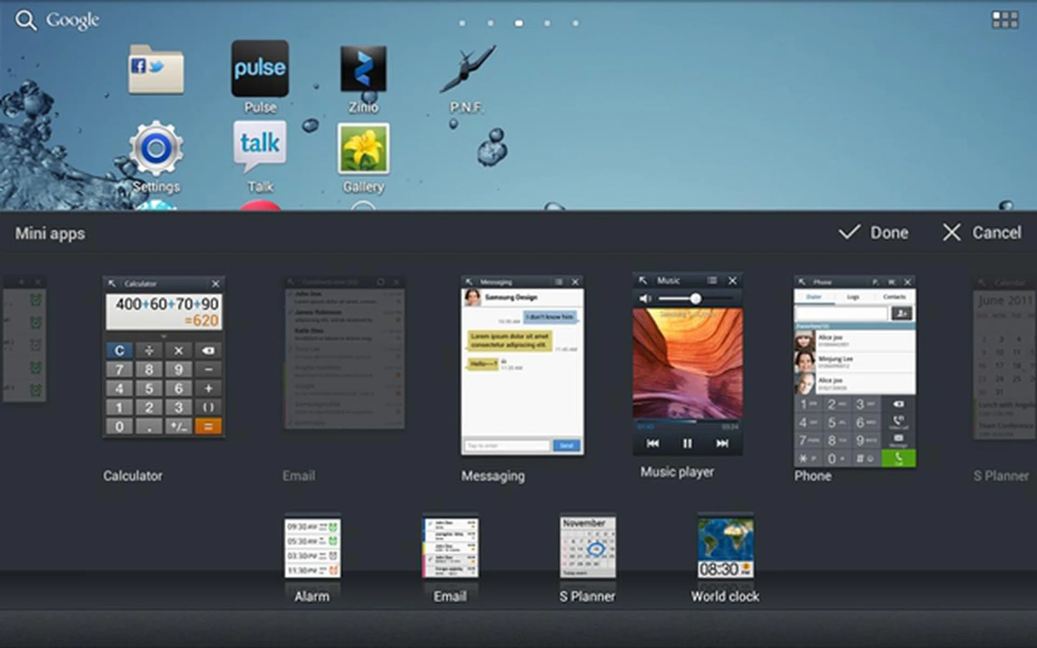This screenshot has height=648, width=1037.
Task: Open the P.N.F. airplane icon
Action: (x=468, y=69)
